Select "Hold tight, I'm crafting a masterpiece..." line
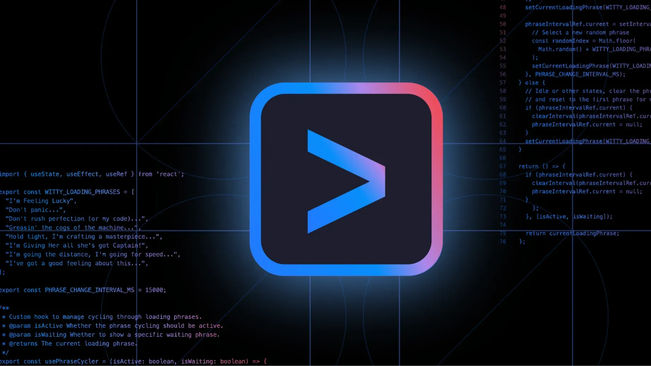Image resolution: width=651 pixels, height=366 pixels. pos(84,237)
